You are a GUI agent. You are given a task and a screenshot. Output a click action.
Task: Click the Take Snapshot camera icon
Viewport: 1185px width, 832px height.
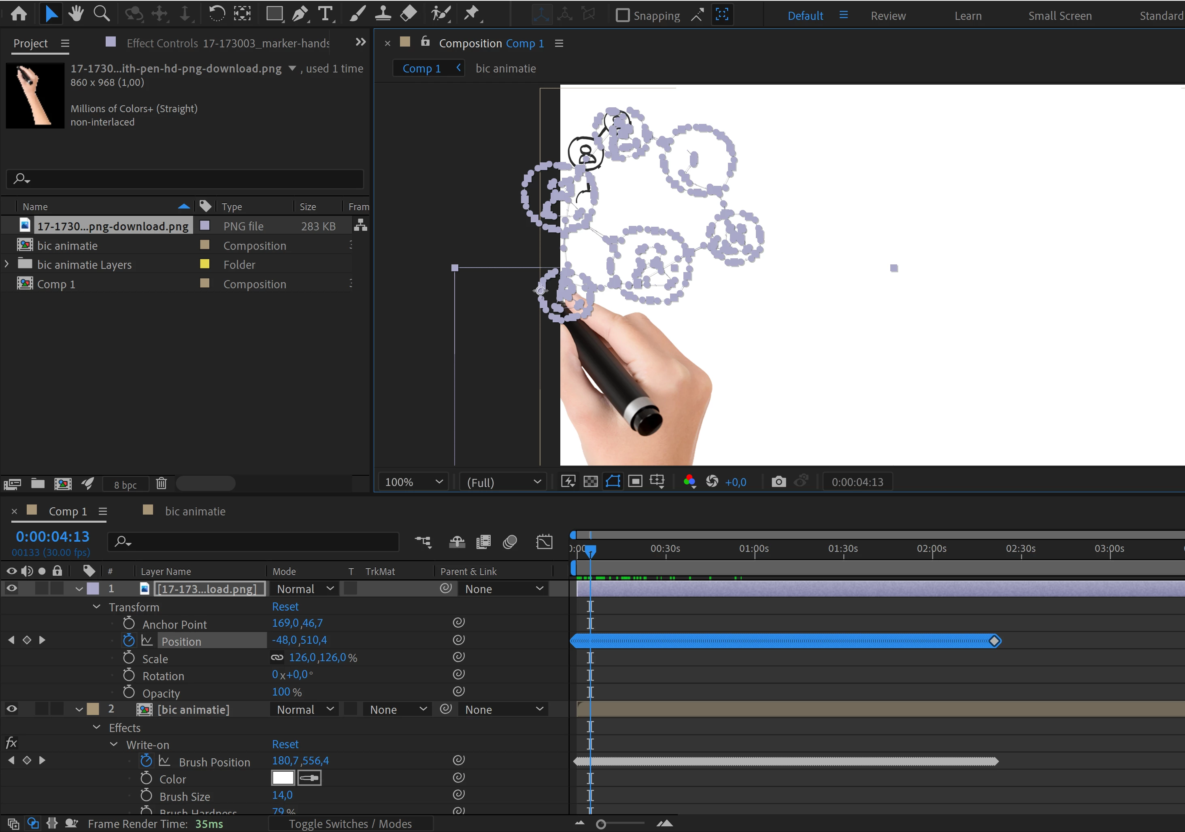click(778, 481)
